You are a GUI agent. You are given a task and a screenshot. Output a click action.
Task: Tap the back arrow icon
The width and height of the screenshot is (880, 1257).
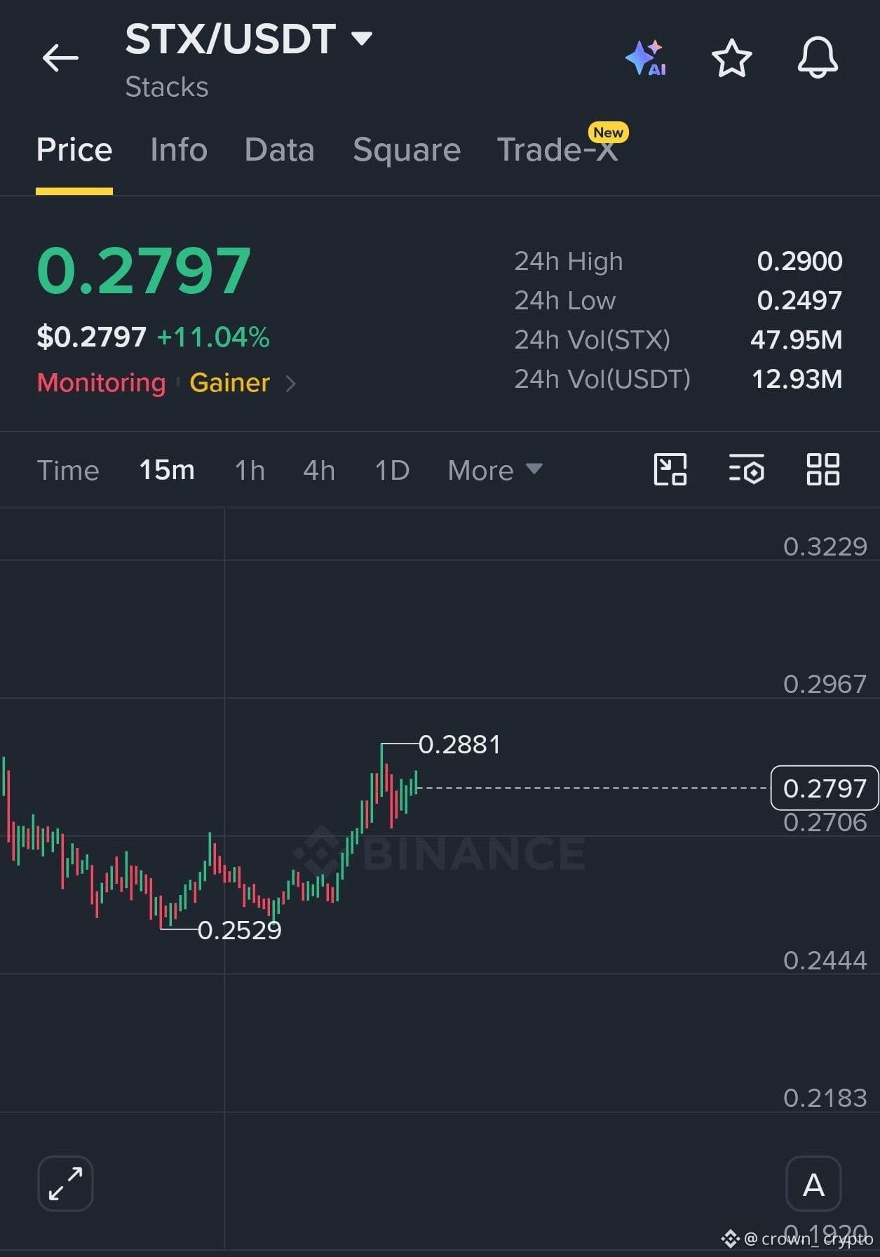(60, 58)
